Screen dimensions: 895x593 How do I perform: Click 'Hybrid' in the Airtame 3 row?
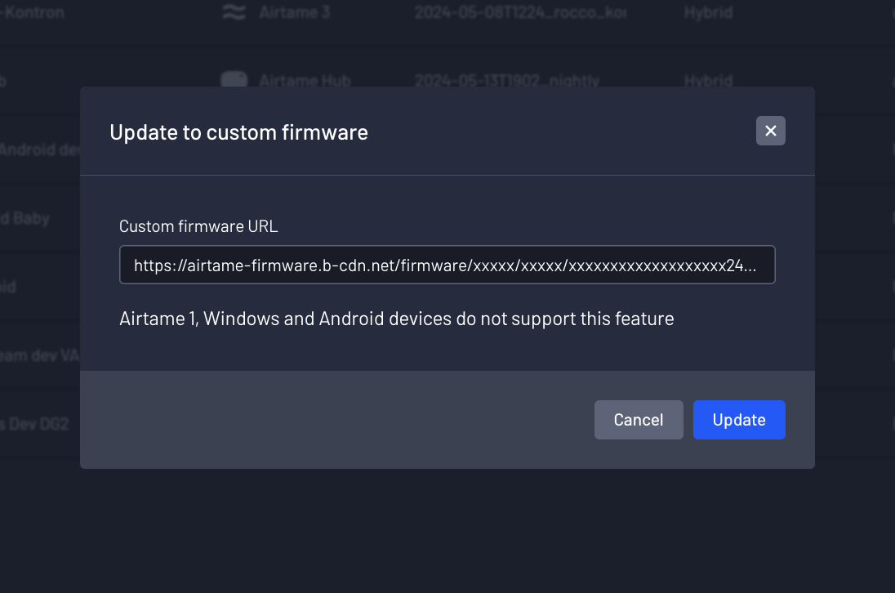[708, 13]
